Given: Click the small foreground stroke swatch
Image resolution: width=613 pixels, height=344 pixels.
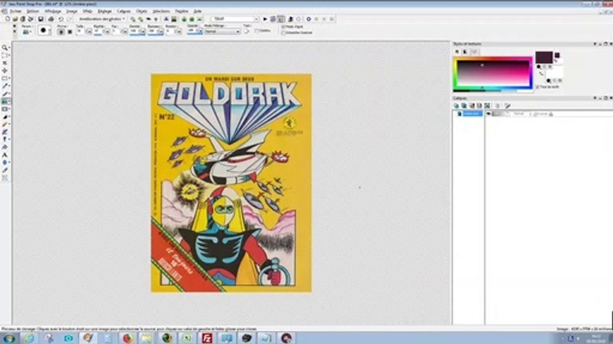Looking at the screenshot, I should pos(557,55).
